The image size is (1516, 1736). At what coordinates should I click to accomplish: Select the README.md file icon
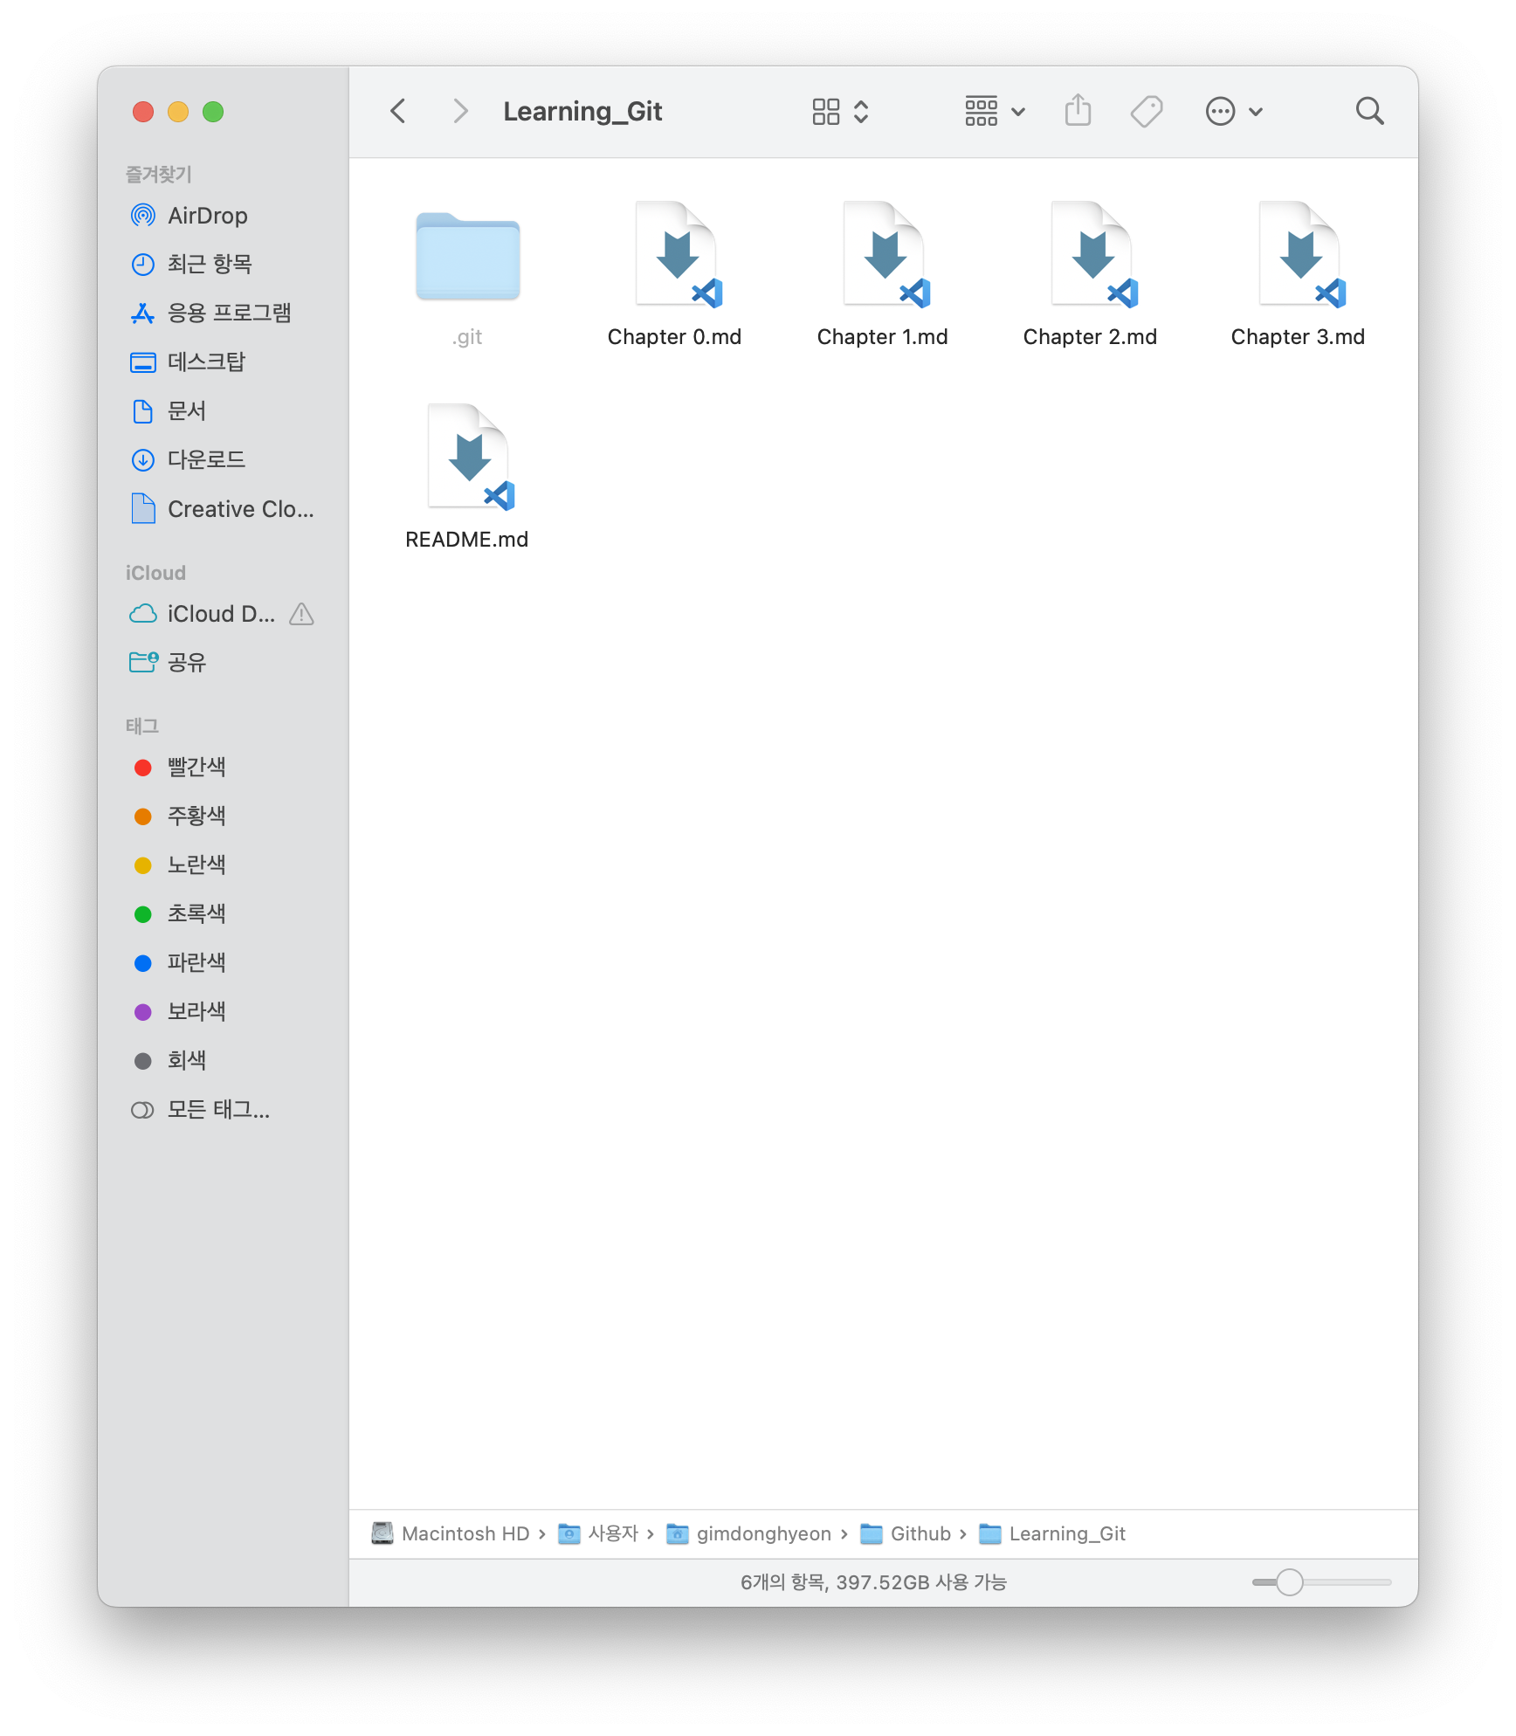469,457
